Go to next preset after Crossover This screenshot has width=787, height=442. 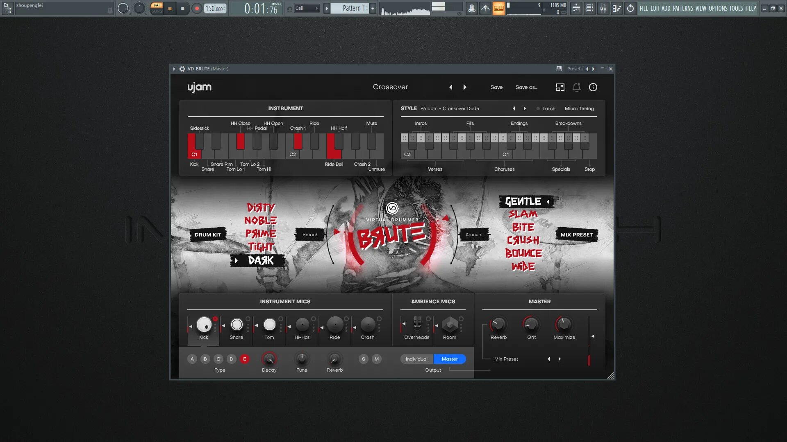pyautogui.click(x=464, y=87)
